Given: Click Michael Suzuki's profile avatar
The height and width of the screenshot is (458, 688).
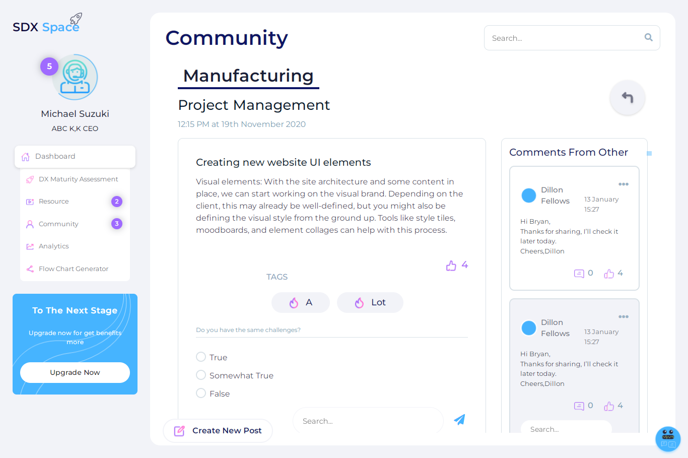Looking at the screenshot, I should [x=75, y=78].
